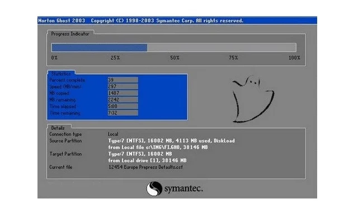Click the Symantec yin-yang logo icon

click(x=154, y=188)
